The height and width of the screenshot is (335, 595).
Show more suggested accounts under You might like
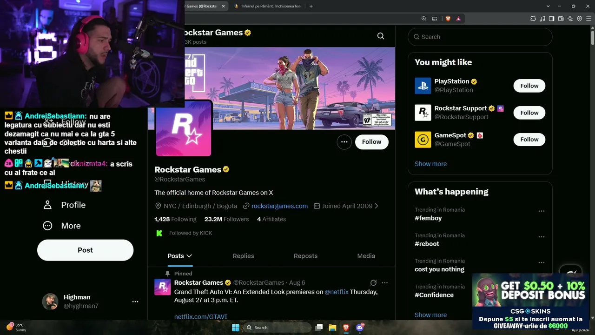point(430,164)
